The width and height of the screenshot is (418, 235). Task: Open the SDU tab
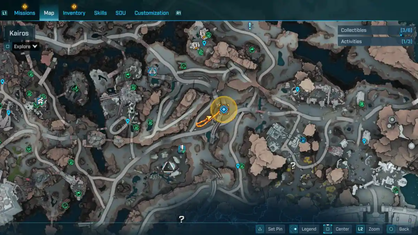(121, 13)
